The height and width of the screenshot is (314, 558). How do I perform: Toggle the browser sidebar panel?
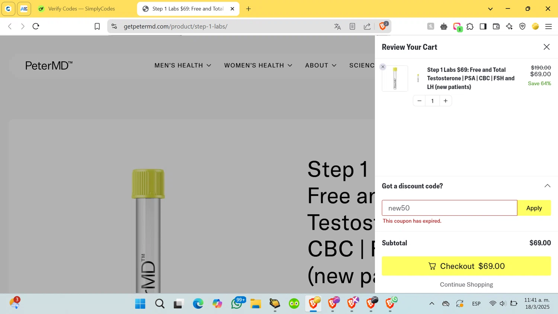[483, 26]
